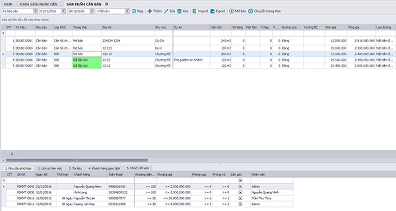Open the 30/11/2016 end date dropdown
Screen dimensions: 396x211
coord(92,11)
